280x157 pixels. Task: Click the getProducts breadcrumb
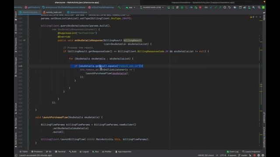point(32,7)
